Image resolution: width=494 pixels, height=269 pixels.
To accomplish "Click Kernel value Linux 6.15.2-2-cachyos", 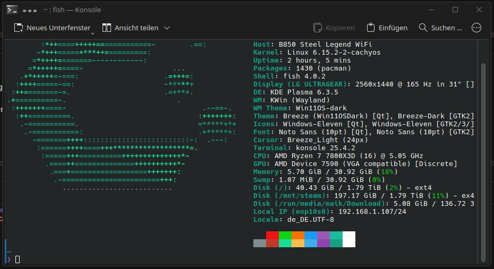I will [x=334, y=52].
